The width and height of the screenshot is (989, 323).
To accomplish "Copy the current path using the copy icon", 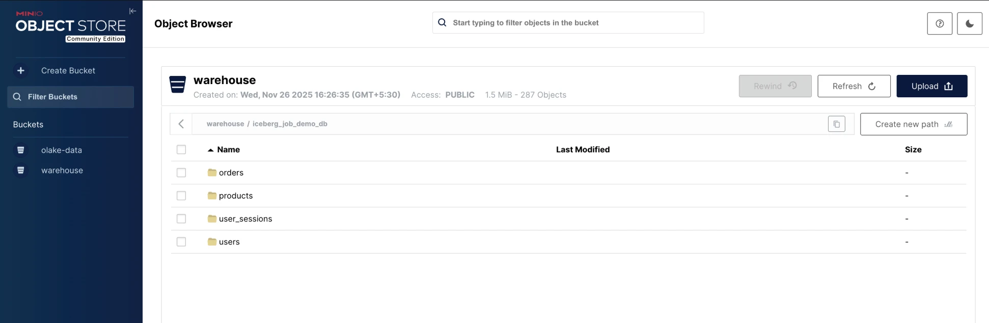I will pyautogui.click(x=836, y=124).
